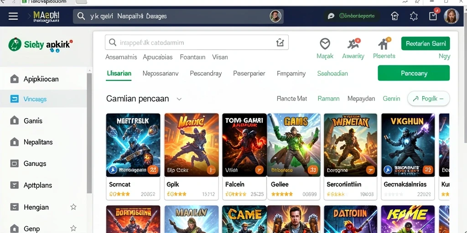Click the green Reotarian Sarnl button
The image size is (467, 233).
(x=425, y=43)
